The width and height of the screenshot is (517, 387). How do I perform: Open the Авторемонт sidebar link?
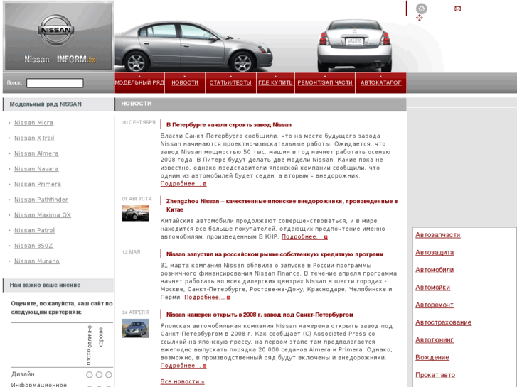coord(435,305)
